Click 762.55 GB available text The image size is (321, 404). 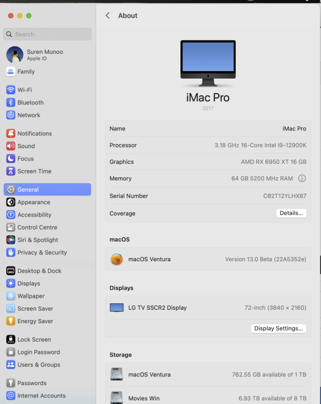click(x=269, y=374)
